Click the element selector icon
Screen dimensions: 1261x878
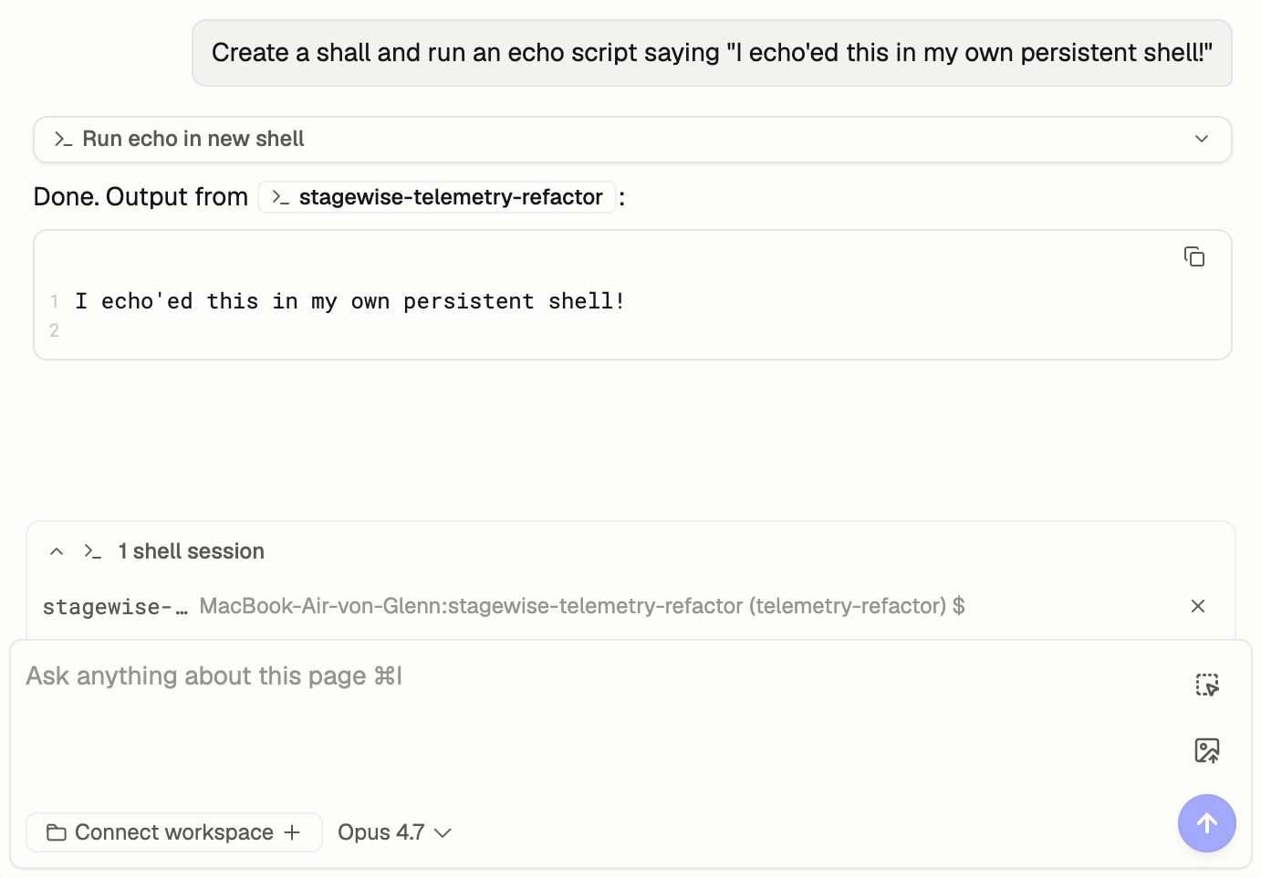point(1207,685)
